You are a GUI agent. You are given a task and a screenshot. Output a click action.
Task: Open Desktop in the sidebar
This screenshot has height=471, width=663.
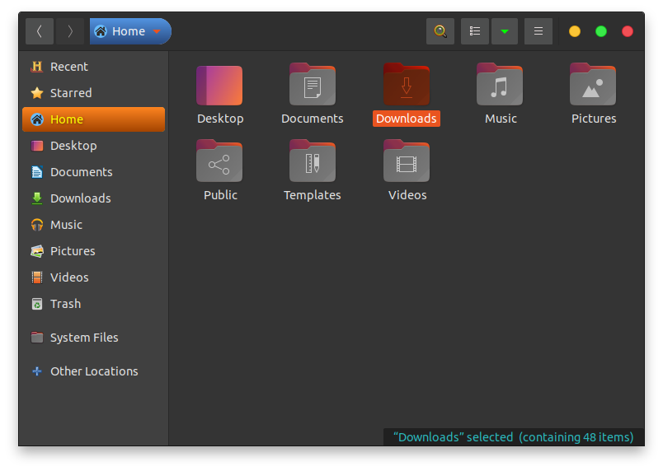93,146
